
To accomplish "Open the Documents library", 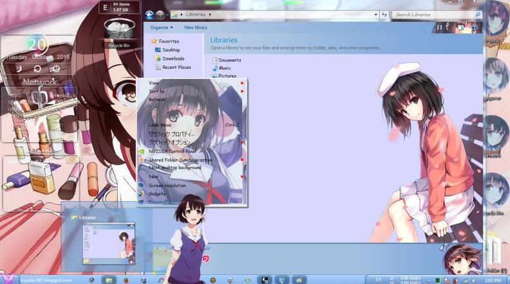I will point(229,60).
